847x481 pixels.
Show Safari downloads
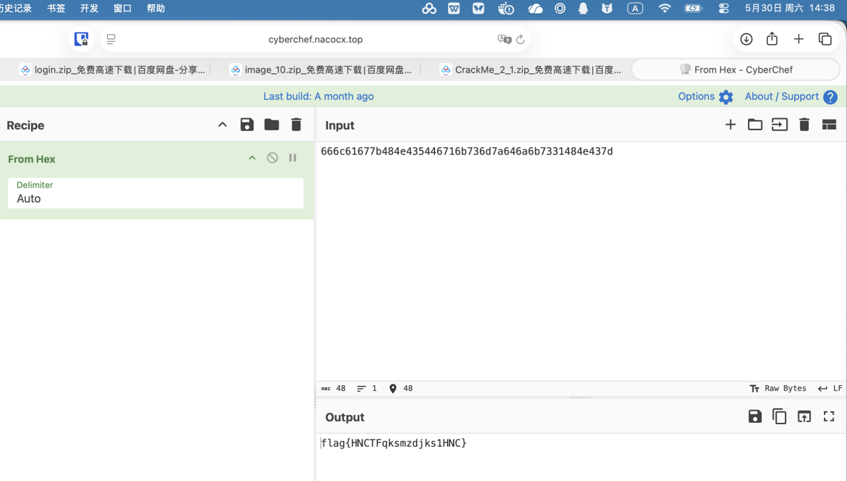[746, 39]
